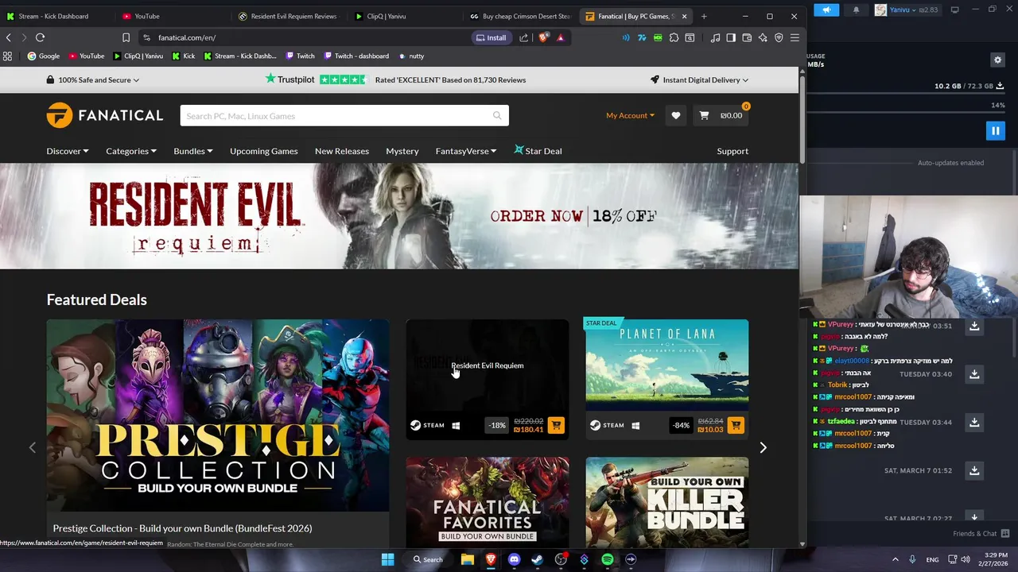Open a new browser tab

click(704, 16)
